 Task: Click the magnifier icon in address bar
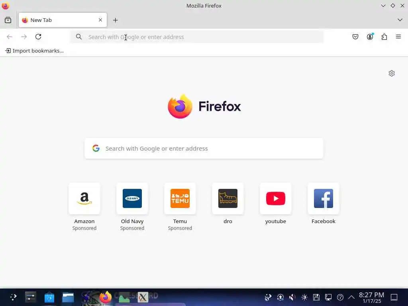pos(78,37)
